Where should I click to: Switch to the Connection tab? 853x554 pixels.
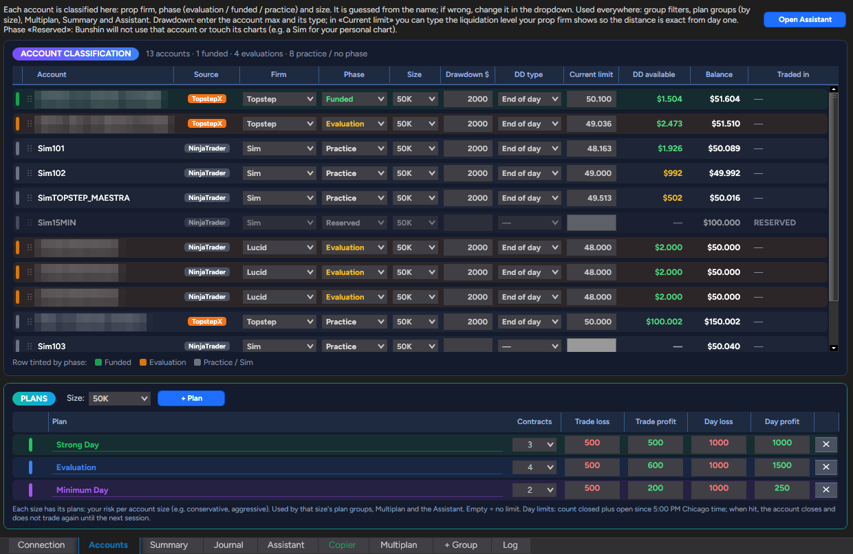(x=41, y=545)
